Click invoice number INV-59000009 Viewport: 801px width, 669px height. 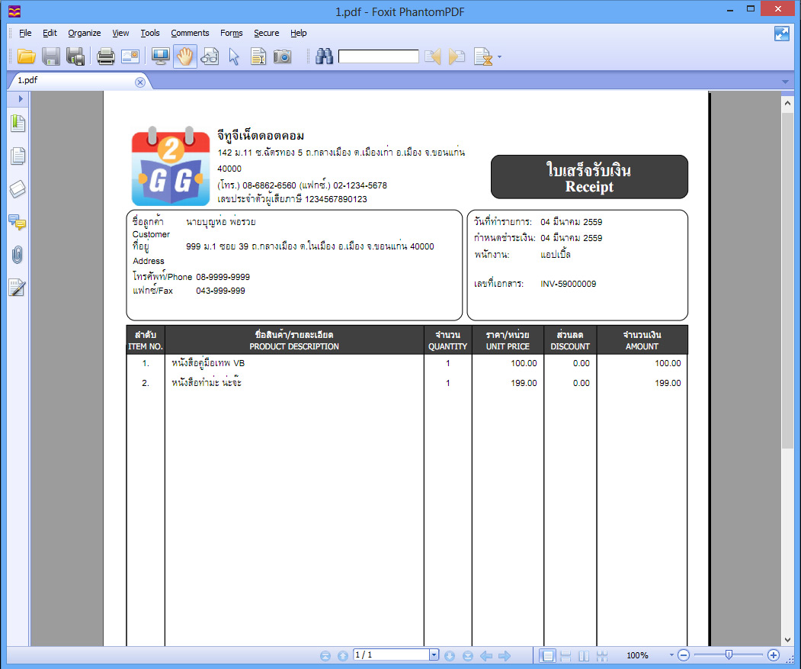point(568,284)
